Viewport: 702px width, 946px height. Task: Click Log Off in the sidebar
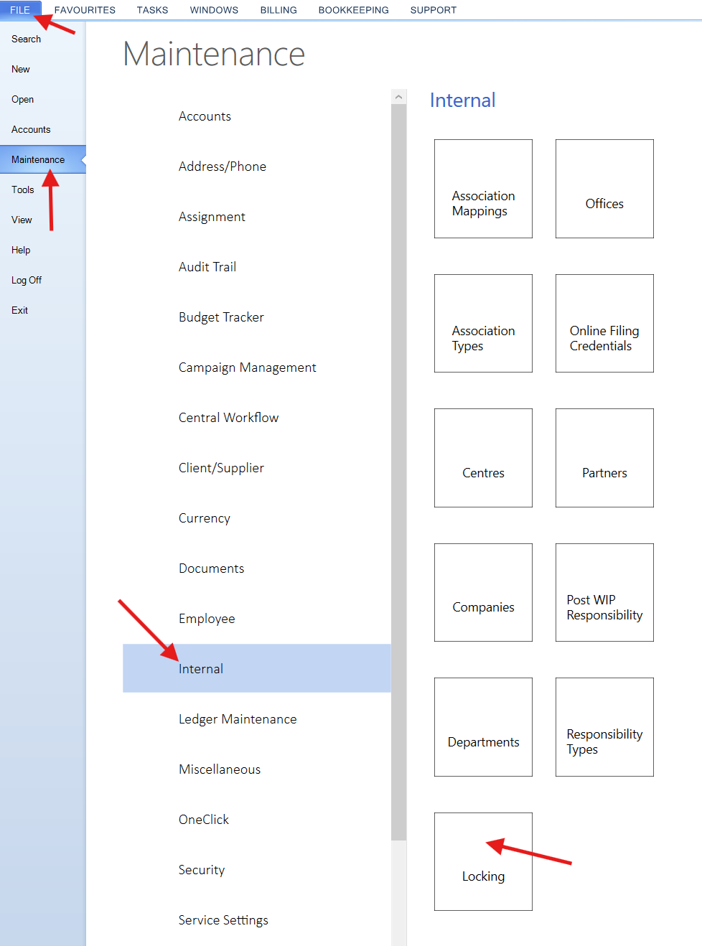tap(27, 280)
